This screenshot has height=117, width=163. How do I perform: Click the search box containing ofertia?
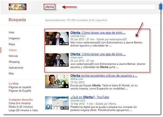[x=100, y=7]
